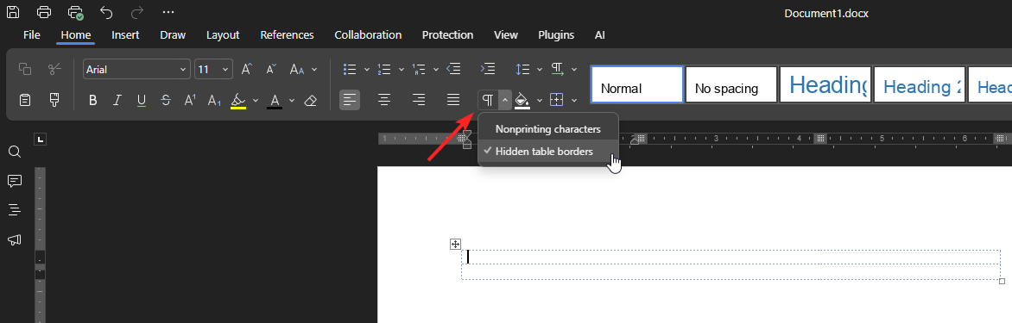
Task: Click the Paragraph line spacing icon
Action: tap(522, 69)
